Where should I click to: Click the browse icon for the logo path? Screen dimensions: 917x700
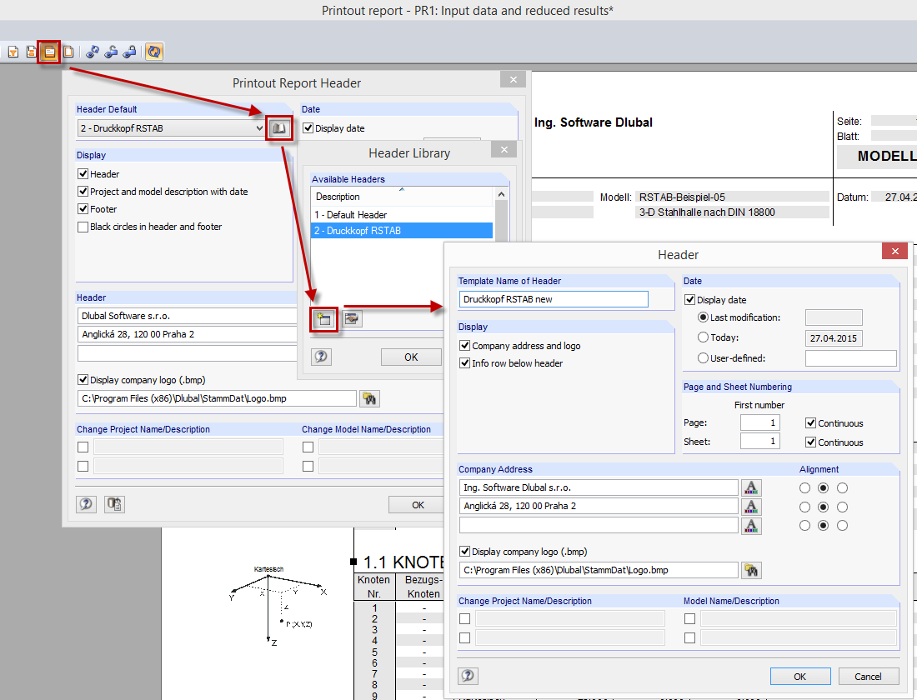coord(751,570)
